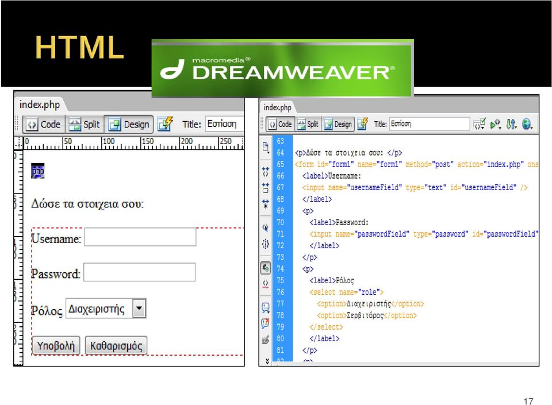Click the lightning Live Data icon in right window
Image resolution: width=552 pixels, height=405 pixels.
pyautogui.click(x=363, y=124)
